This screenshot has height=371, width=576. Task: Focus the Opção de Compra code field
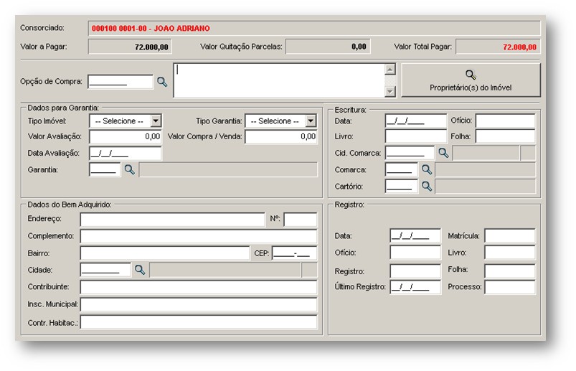pyautogui.click(x=121, y=82)
